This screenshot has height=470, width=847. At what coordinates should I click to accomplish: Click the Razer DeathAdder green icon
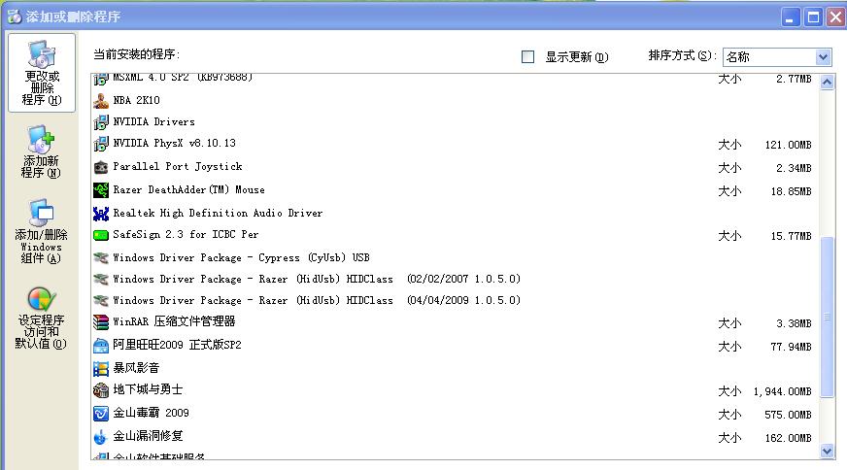coord(100,190)
